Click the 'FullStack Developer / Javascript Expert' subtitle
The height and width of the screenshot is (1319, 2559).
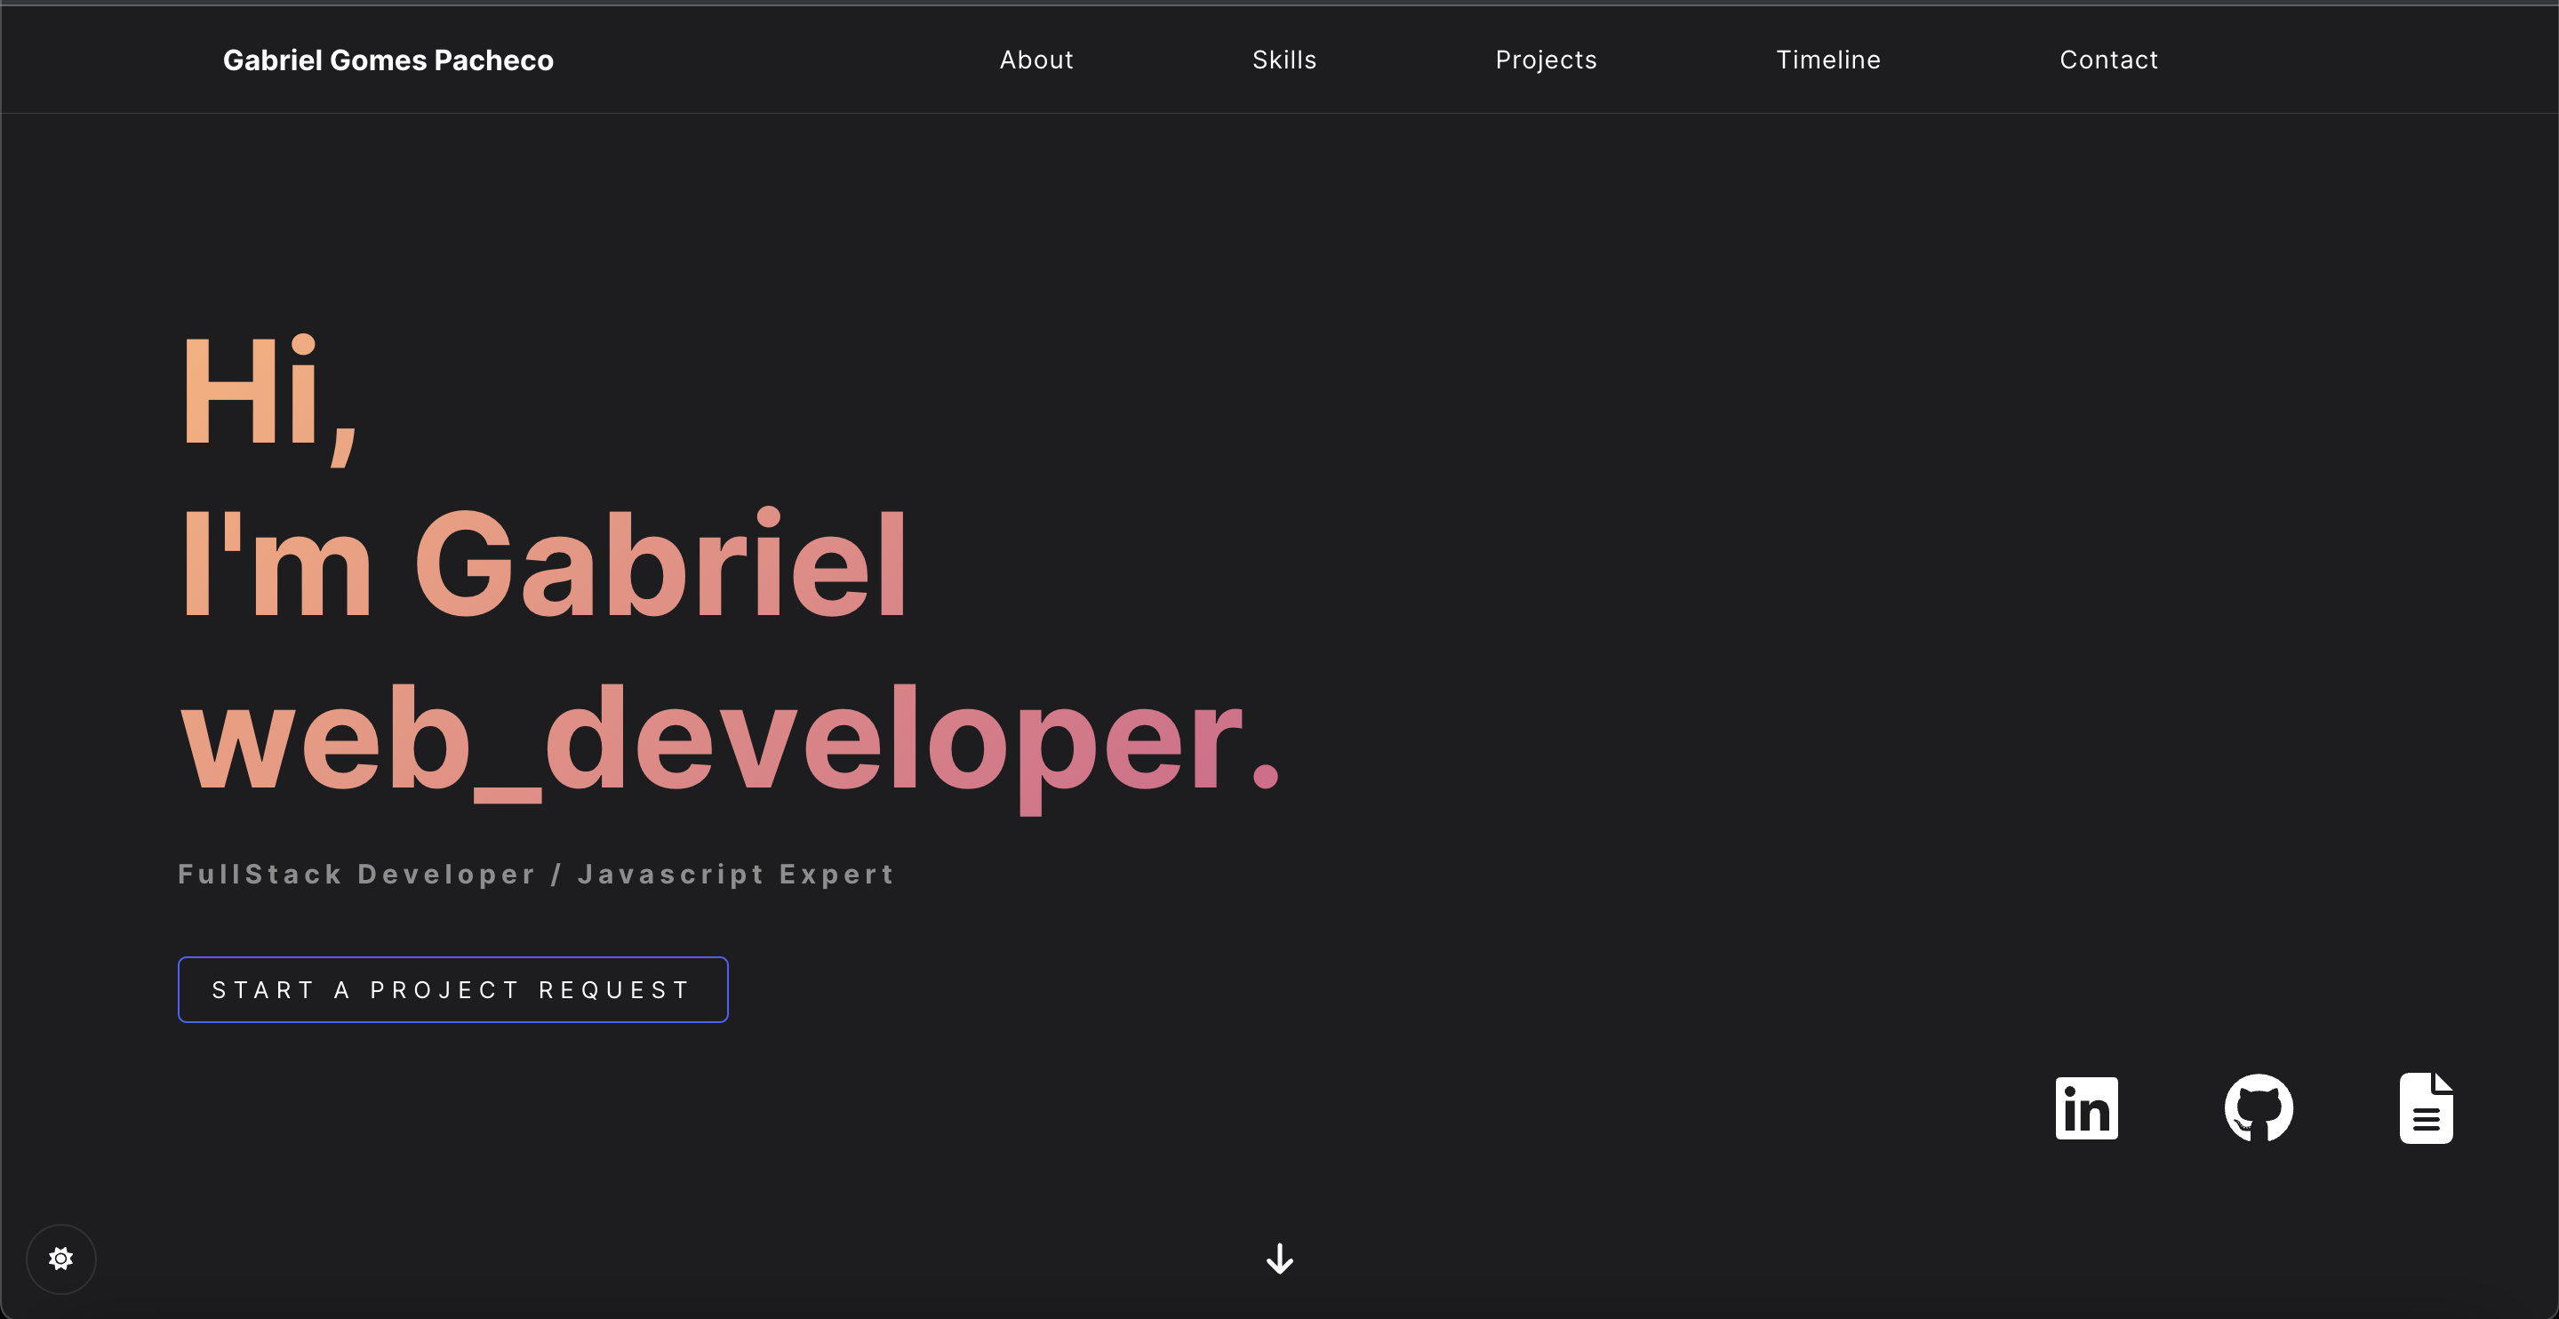click(x=537, y=874)
